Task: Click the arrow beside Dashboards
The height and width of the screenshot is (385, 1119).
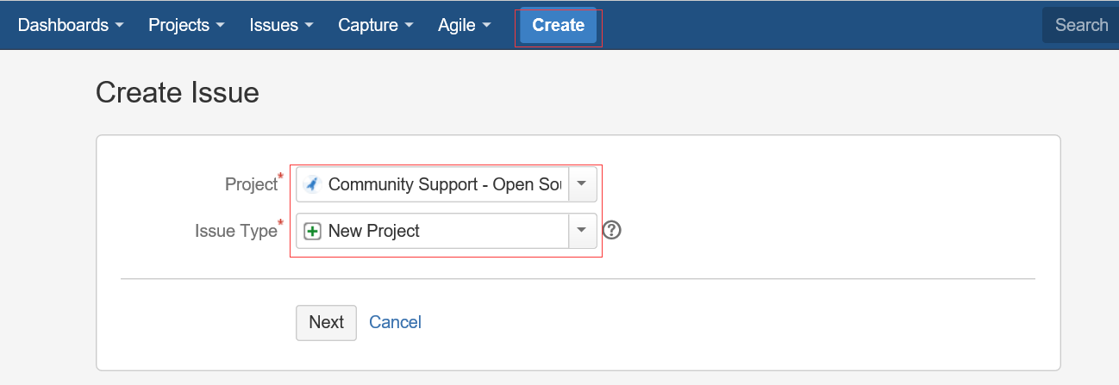Action: [119, 26]
